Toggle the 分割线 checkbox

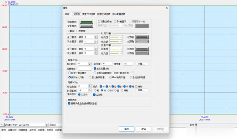pos(77,31)
